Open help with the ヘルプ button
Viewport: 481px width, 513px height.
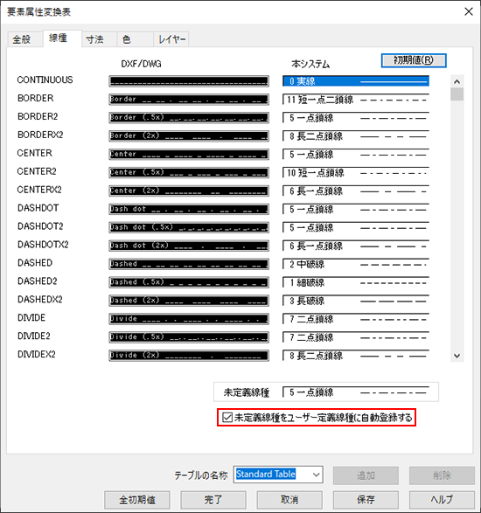[442, 500]
